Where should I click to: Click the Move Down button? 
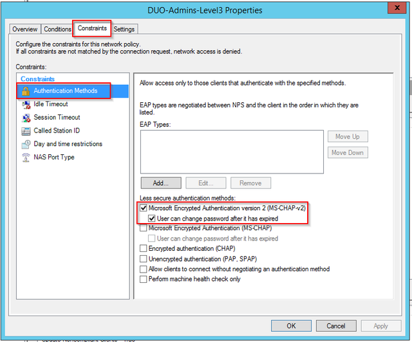(348, 153)
